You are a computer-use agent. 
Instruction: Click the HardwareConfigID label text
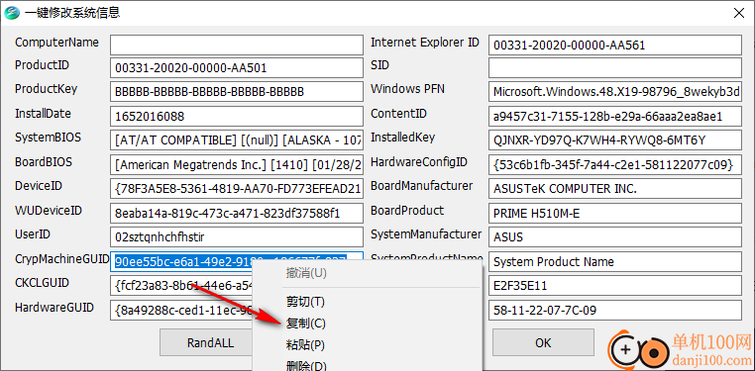(419, 162)
